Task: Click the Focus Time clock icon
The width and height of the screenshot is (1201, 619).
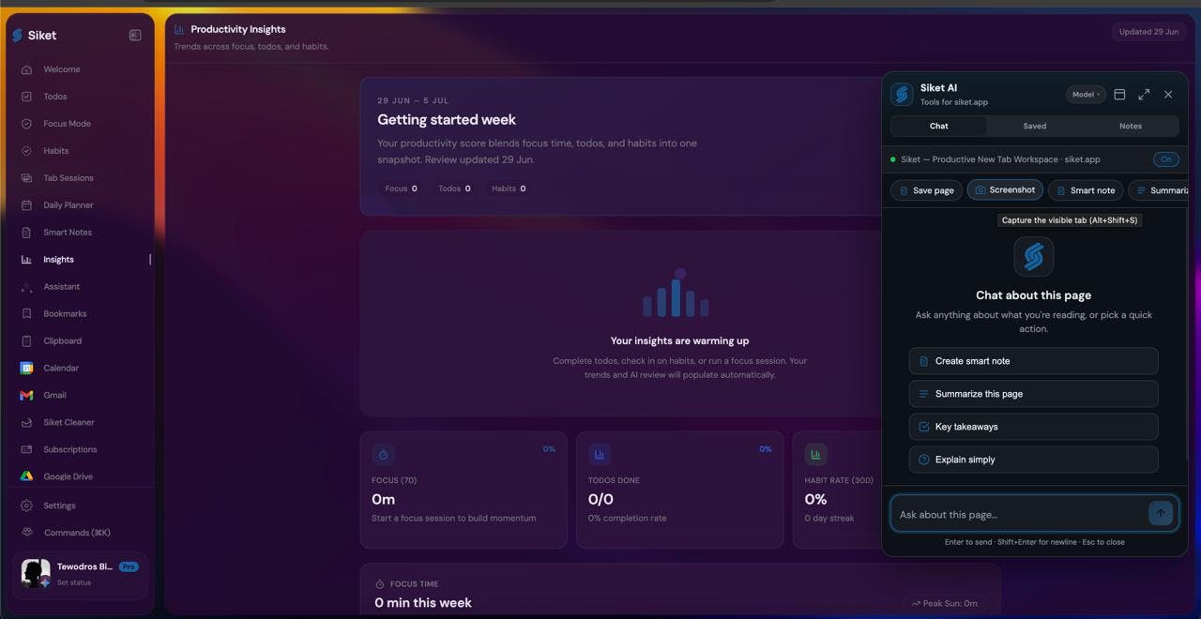Action: pos(380,584)
